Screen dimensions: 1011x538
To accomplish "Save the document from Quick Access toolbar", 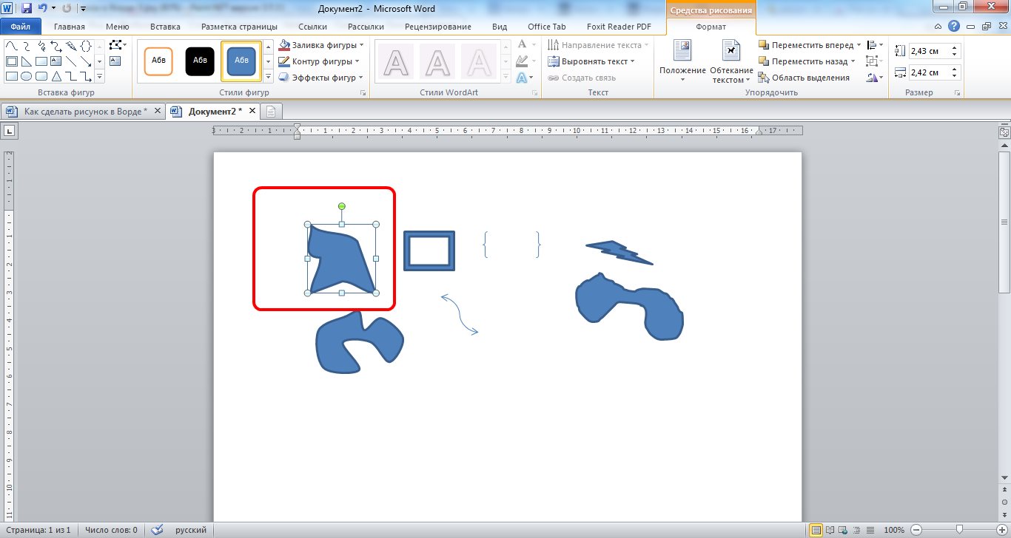I will pos(27,9).
